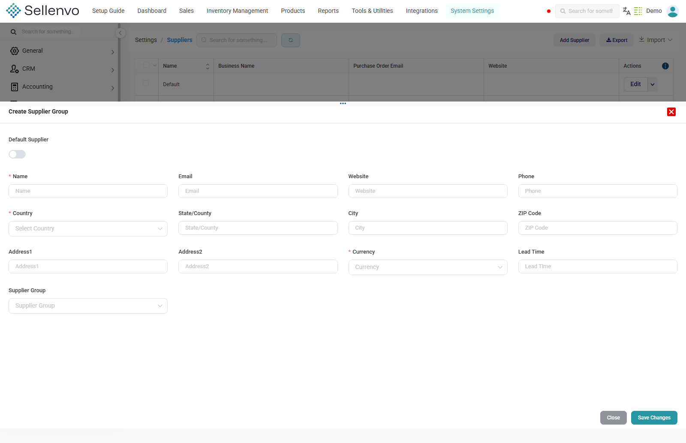Click the Add Supplier button
The height and width of the screenshot is (443, 686).
coord(575,40)
